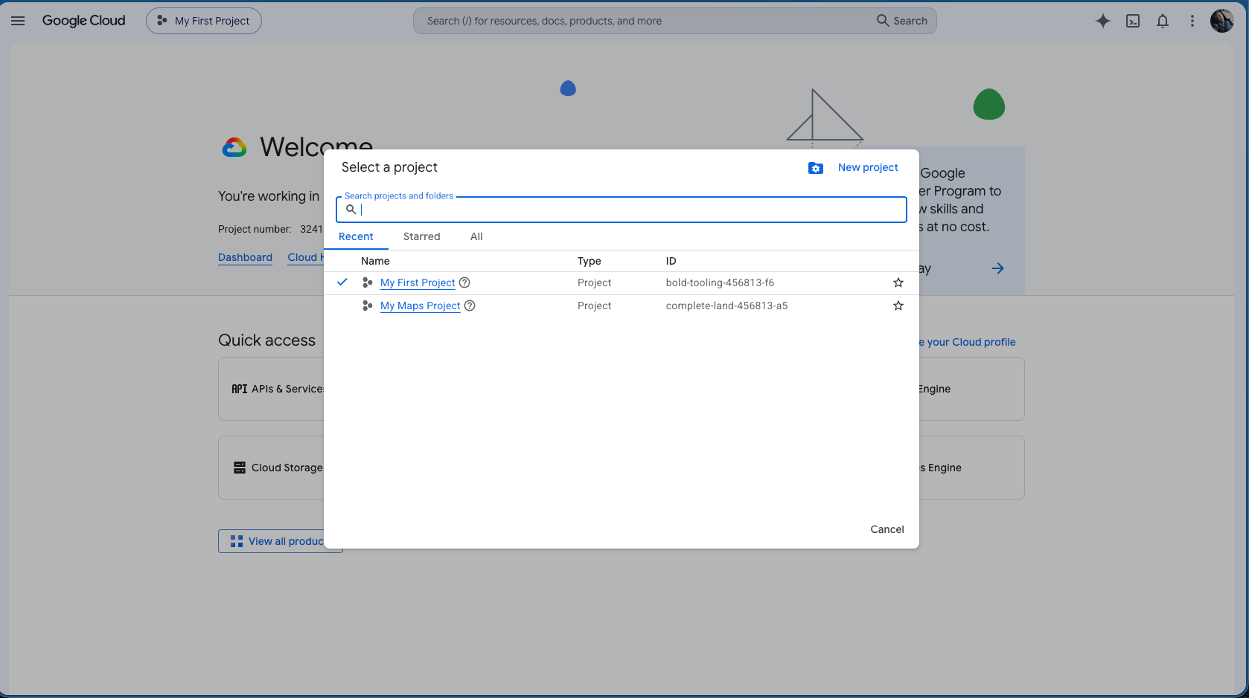The image size is (1249, 698).
Task: Open the Dashboard link
Action: click(x=245, y=257)
